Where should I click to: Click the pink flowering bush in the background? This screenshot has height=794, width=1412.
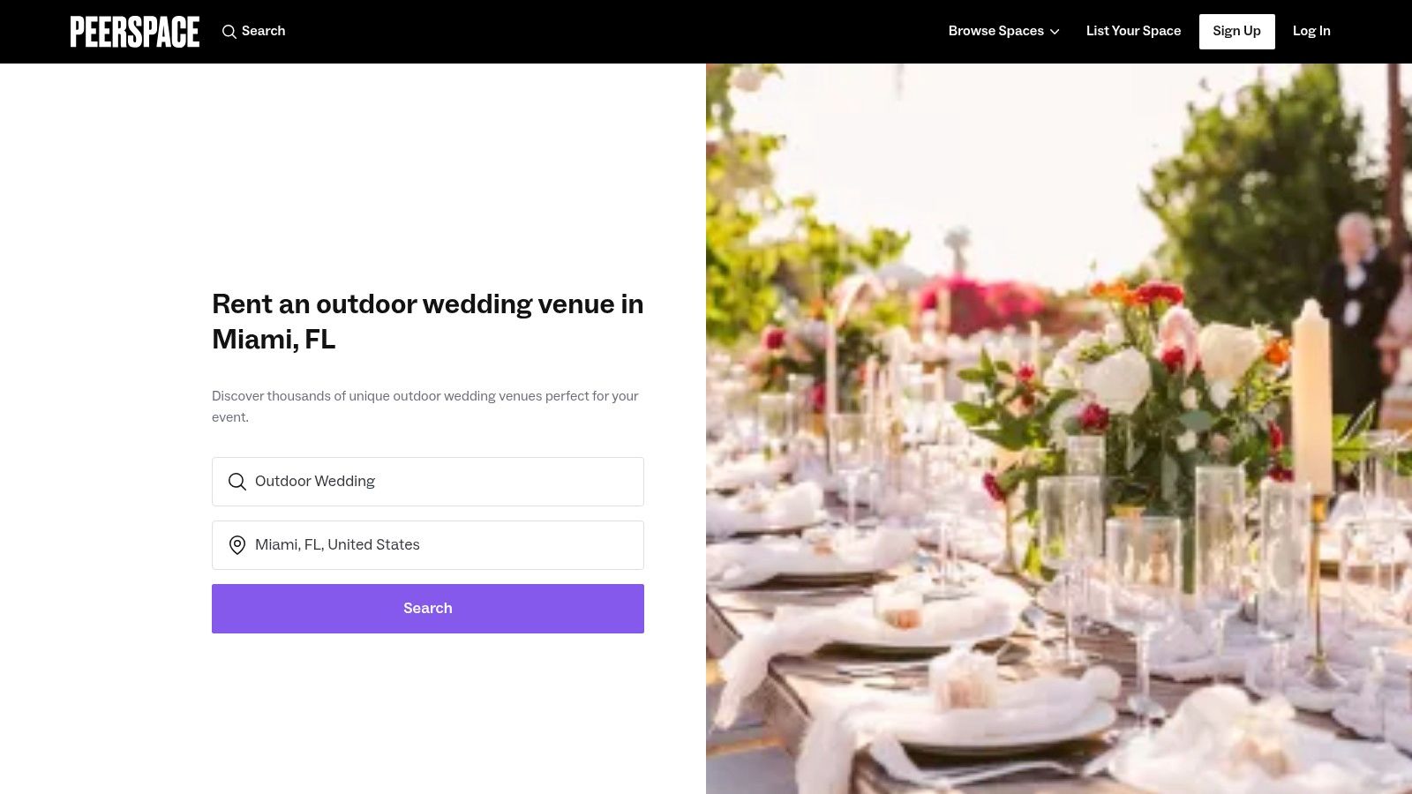tap(980, 304)
